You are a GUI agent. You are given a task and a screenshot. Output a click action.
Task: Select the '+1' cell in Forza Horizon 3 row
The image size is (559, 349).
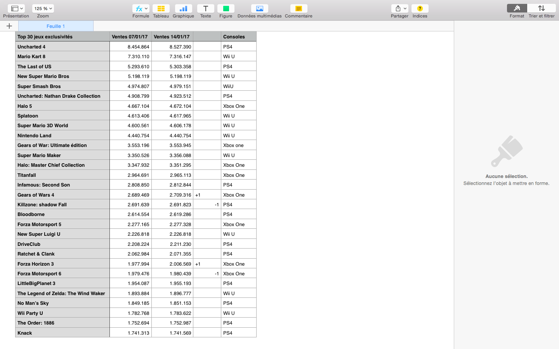(207, 264)
